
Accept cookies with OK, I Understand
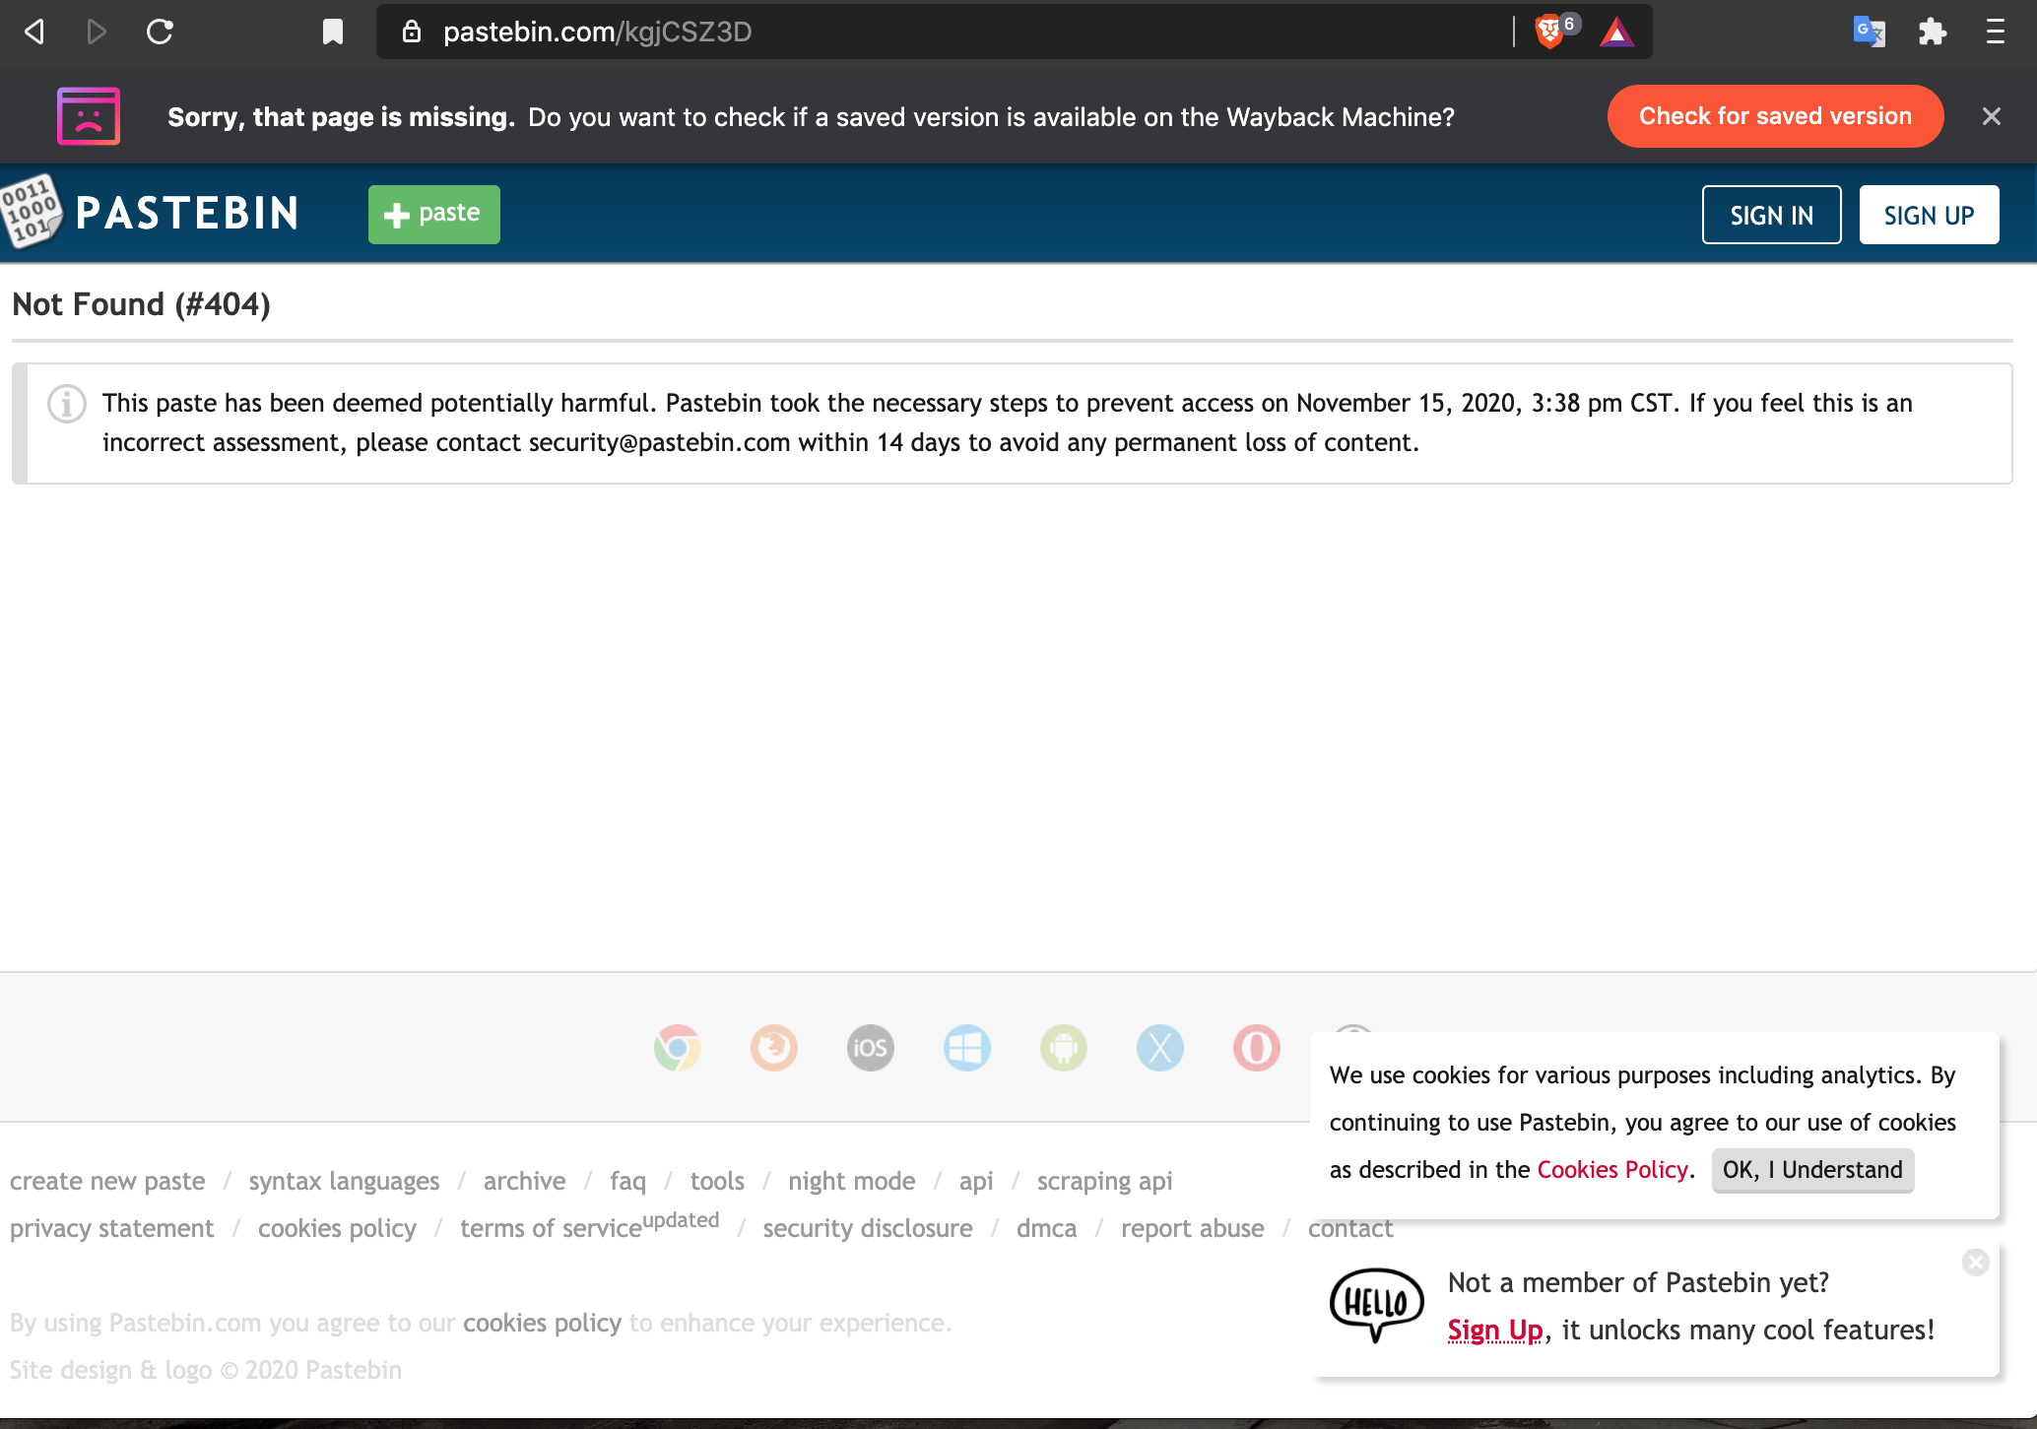(1812, 1170)
